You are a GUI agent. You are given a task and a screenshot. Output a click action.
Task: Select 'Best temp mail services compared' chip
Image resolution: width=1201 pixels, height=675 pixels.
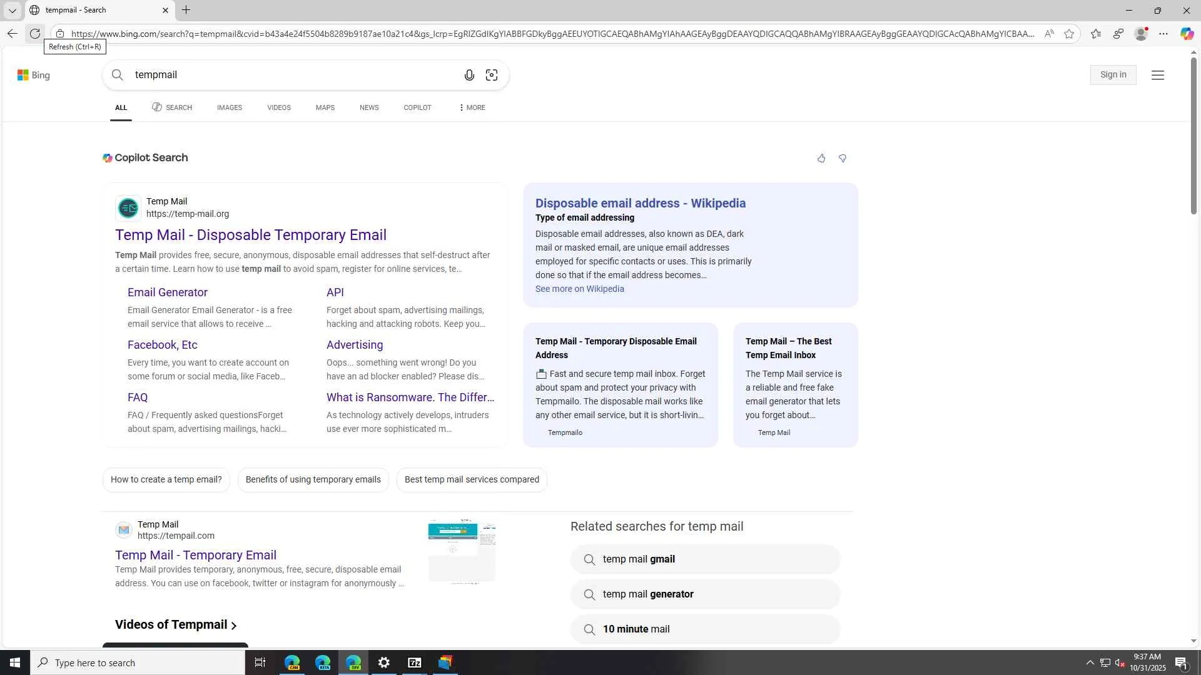click(x=472, y=480)
